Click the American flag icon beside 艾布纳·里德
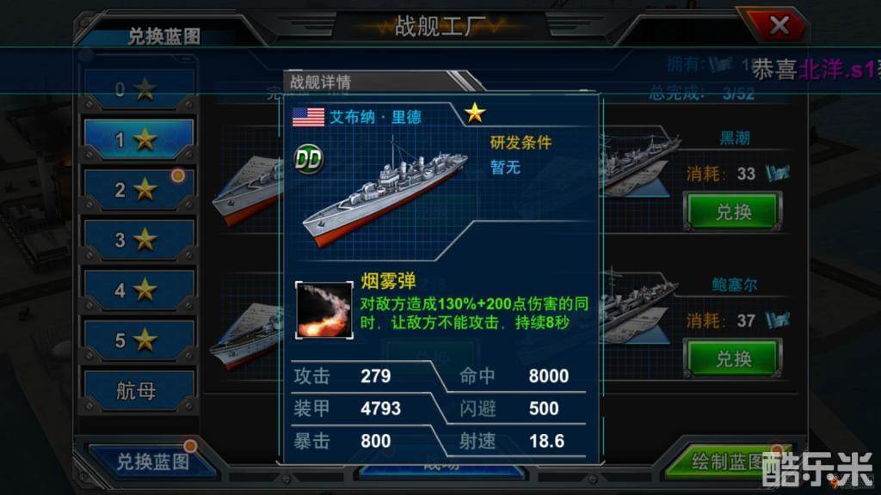The image size is (881, 495). [309, 117]
